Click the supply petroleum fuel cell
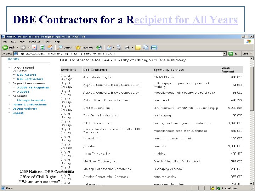Viewport: 255px width, 191px height. pos(169,184)
